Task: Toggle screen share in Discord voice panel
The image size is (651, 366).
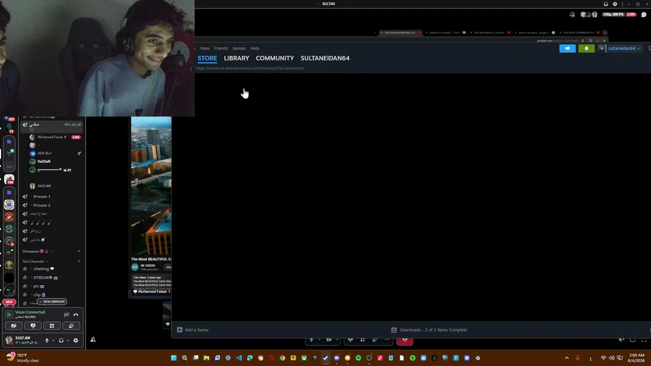Action: pos(33,326)
